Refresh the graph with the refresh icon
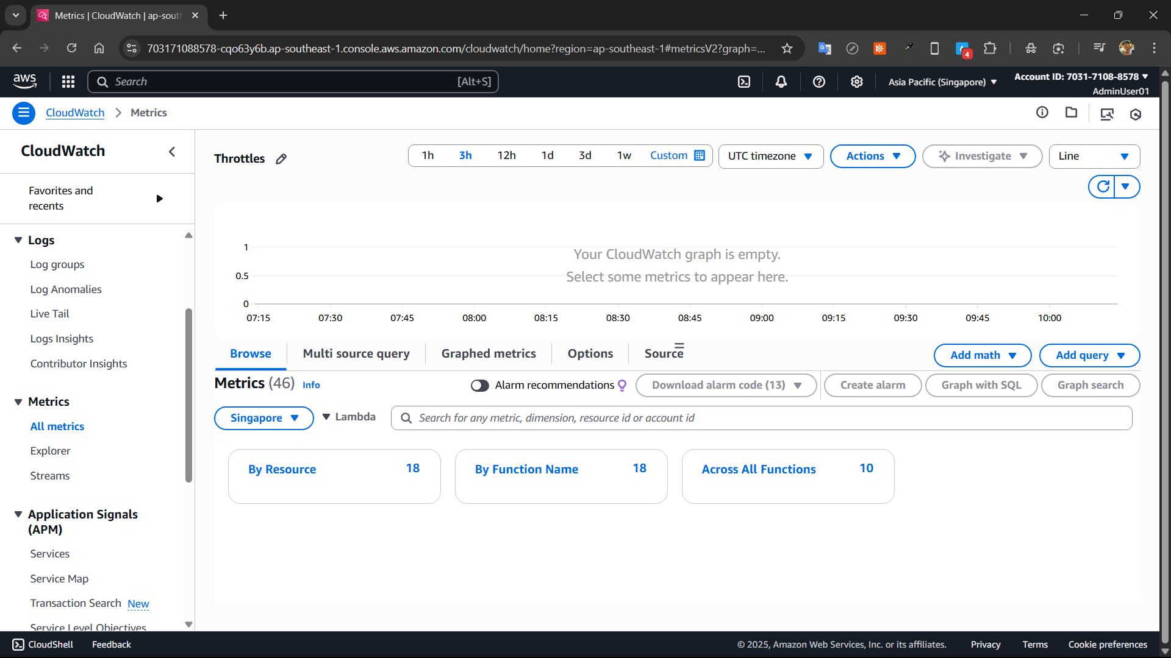This screenshot has height=658, width=1171. click(x=1103, y=186)
